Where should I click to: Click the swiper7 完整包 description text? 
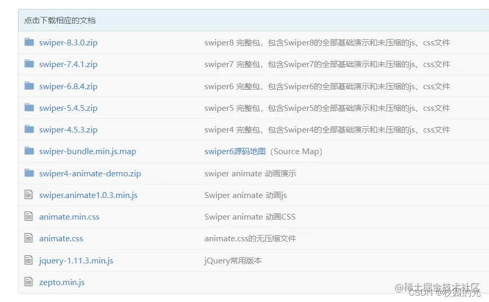pyautogui.click(x=328, y=64)
